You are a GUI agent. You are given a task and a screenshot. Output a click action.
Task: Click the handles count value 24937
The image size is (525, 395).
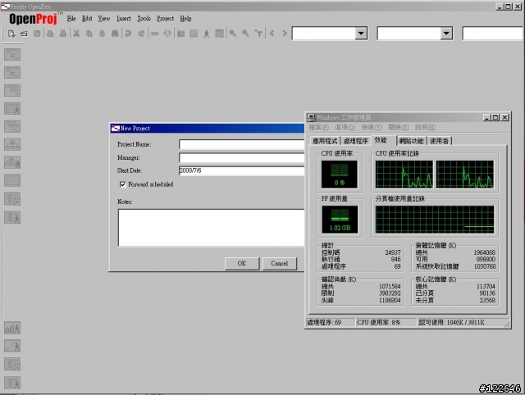point(392,252)
